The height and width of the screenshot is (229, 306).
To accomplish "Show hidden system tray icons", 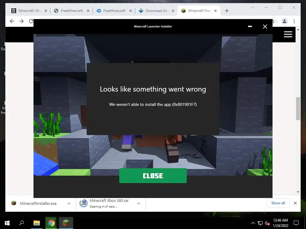I will 253,223.
